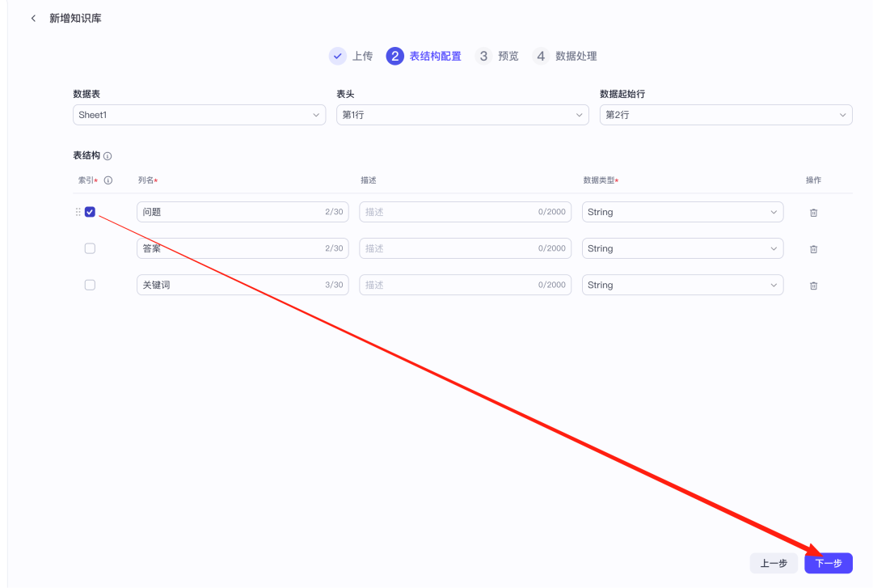Image resolution: width=873 pixels, height=588 pixels.
Task: Click the 新增知识库 page title
Action: (75, 19)
